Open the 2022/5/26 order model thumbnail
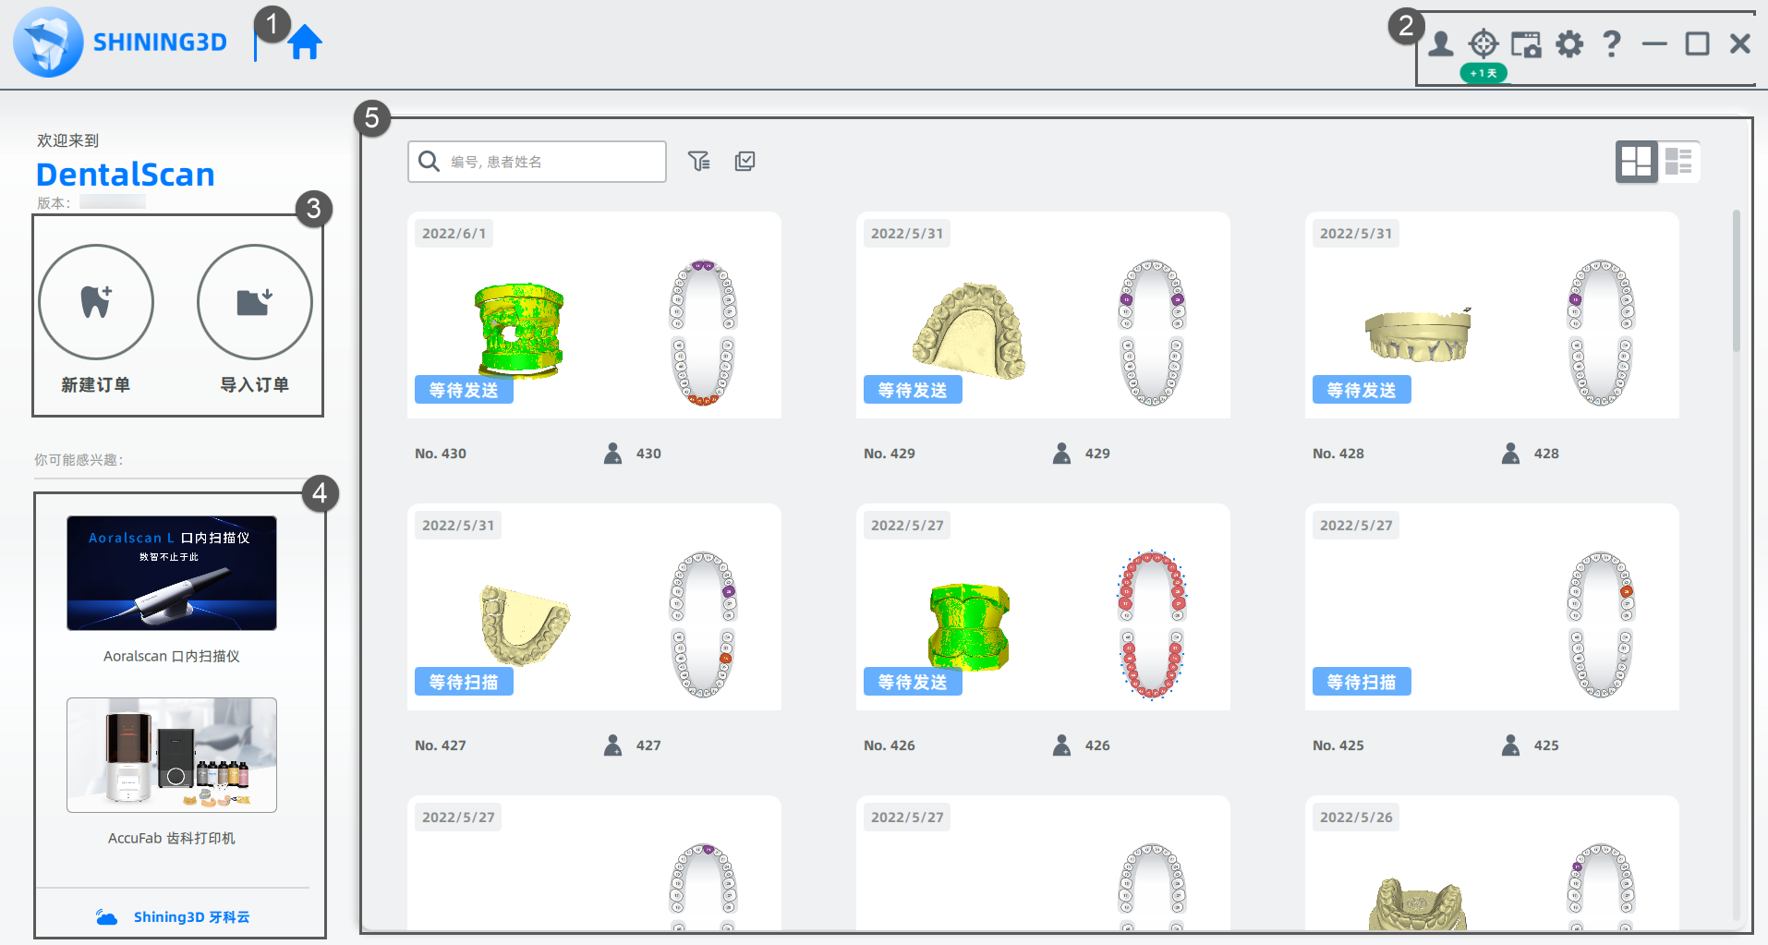 pos(1418,903)
